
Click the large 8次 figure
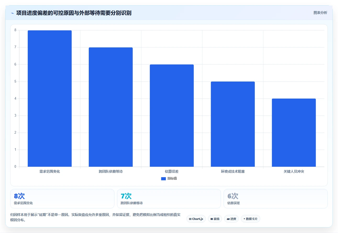[x=19, y=196]
